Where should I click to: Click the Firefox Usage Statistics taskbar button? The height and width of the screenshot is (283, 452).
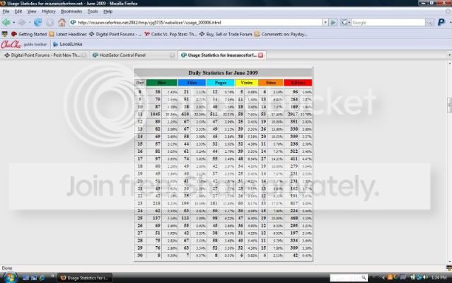(x=85, y=278)
